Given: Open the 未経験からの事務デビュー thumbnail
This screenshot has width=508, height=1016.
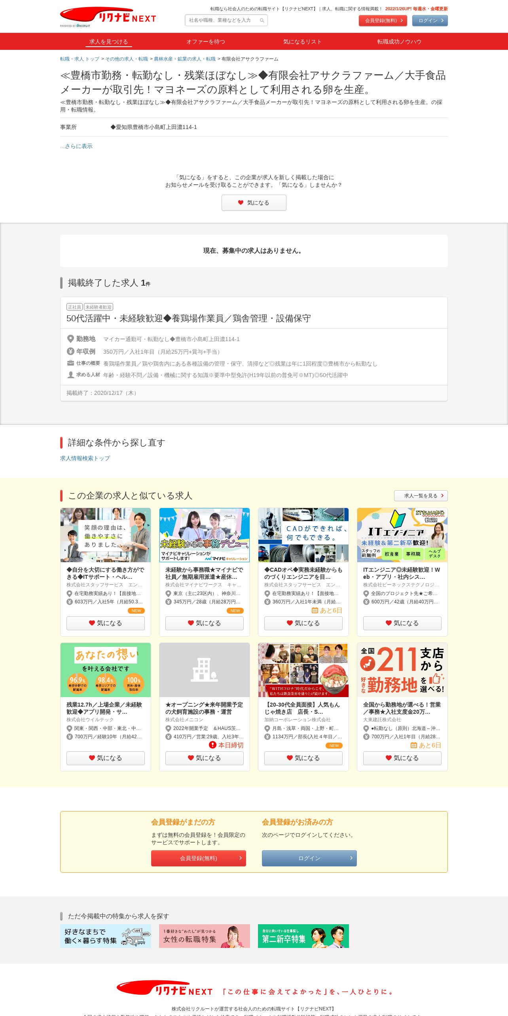Looking at the screenshot, I should tap(205, 535).
